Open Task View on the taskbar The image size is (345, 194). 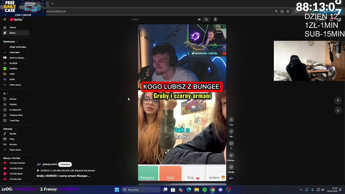point(165,190)
